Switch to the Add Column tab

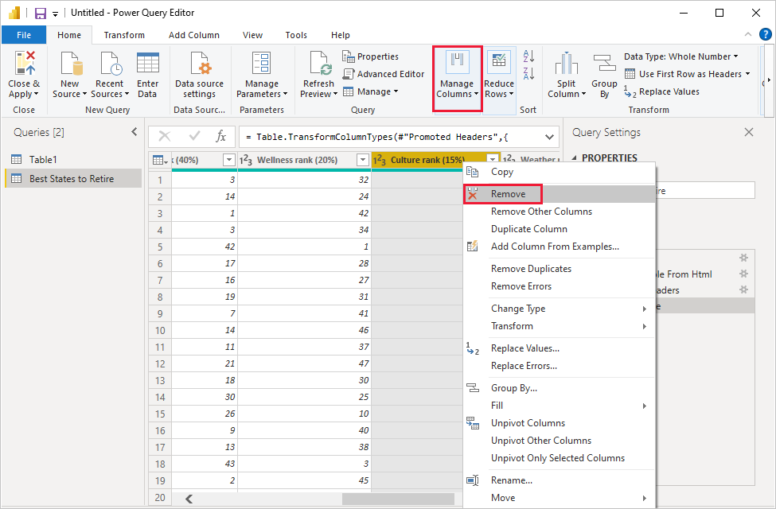[x=194, y=35]
